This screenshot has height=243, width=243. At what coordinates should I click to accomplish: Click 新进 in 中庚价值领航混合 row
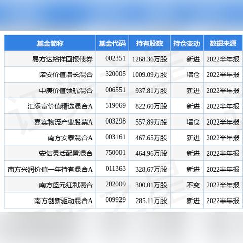pyautogui.click(x=193, y=91)
